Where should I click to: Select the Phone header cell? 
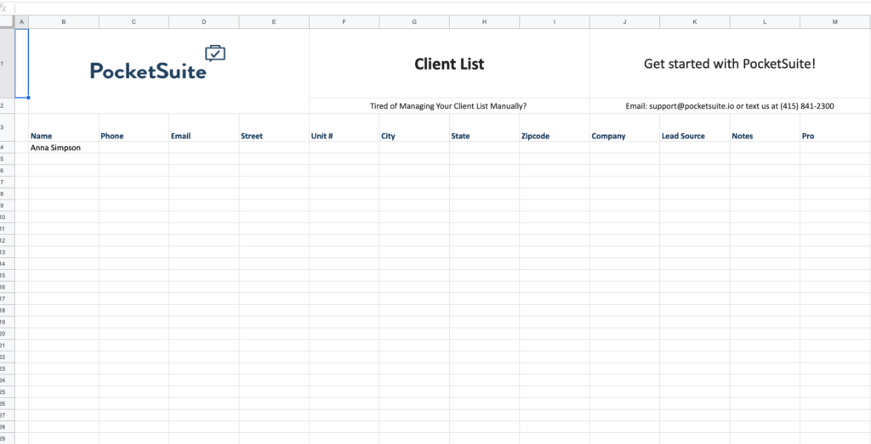click(x=134, y=127)
